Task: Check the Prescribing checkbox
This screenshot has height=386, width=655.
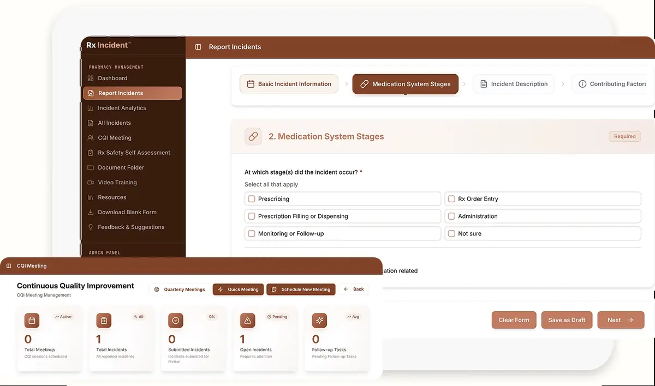Action: pyautogui.click(x=252, y=199)
